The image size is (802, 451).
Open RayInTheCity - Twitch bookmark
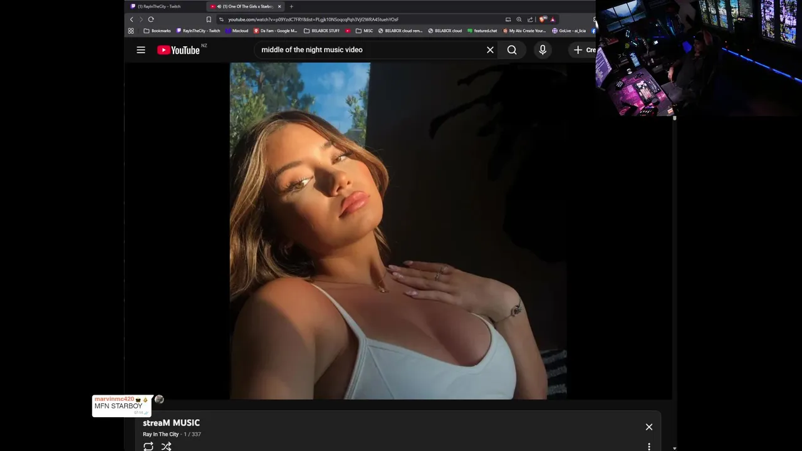point(199,31)
